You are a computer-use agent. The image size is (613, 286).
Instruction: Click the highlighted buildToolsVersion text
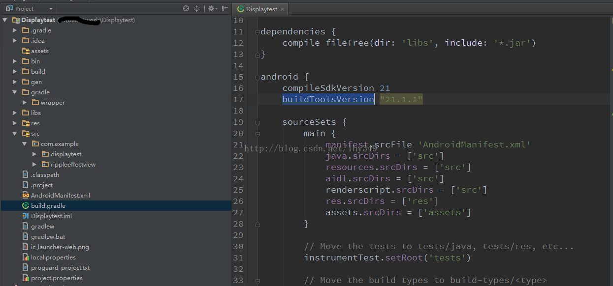point(328,100)
